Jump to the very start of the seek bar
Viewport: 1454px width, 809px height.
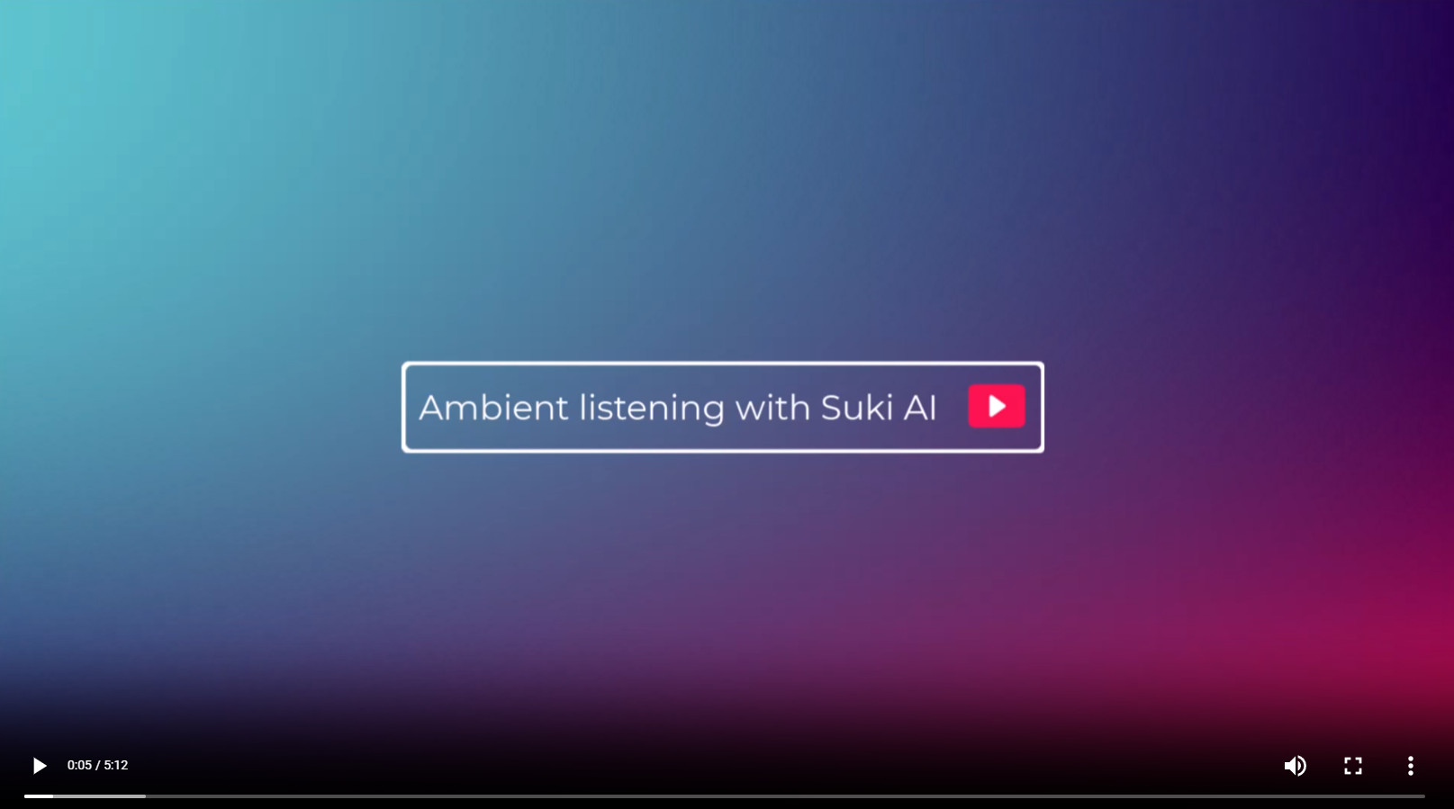(x=25, y=796)
